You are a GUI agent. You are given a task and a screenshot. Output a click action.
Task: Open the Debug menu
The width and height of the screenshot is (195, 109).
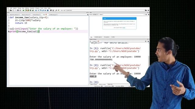(x=27, y=8)
